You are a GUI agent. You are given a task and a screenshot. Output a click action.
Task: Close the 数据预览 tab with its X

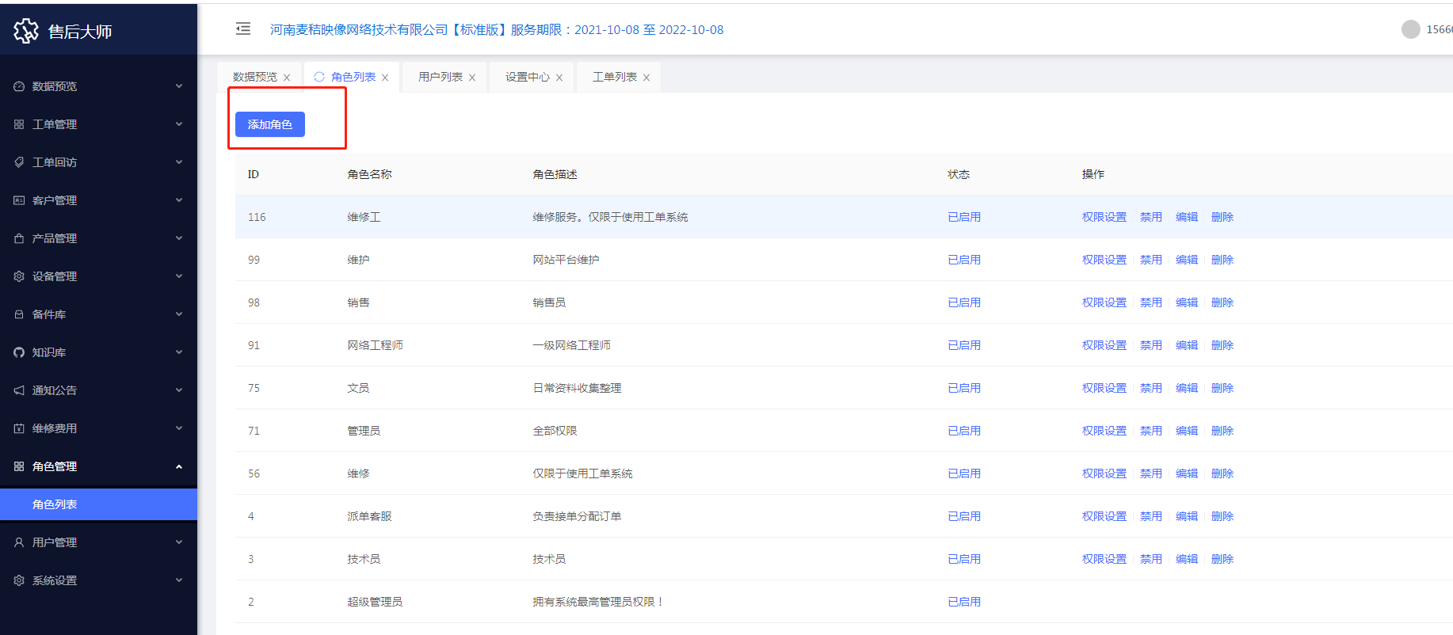287,78
